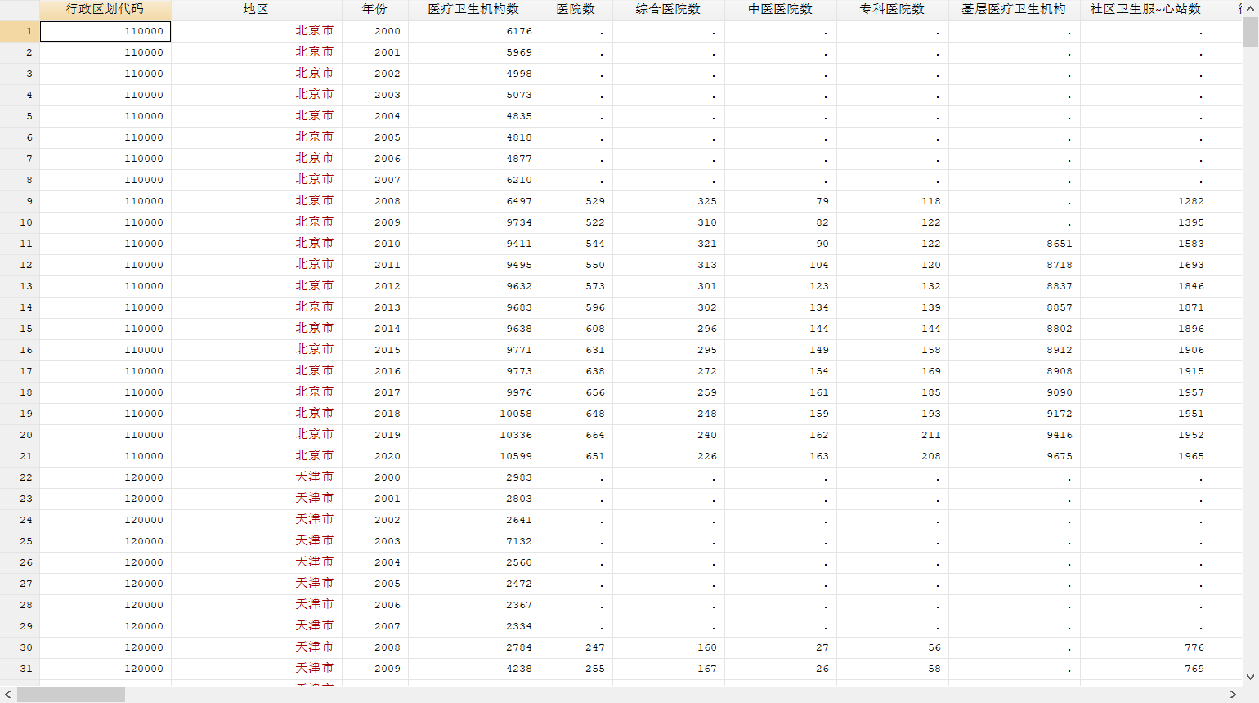The width and height of the screenshot is (1259, 703).
Task: Select row number 22 header
Action: [x=20, y=477]
